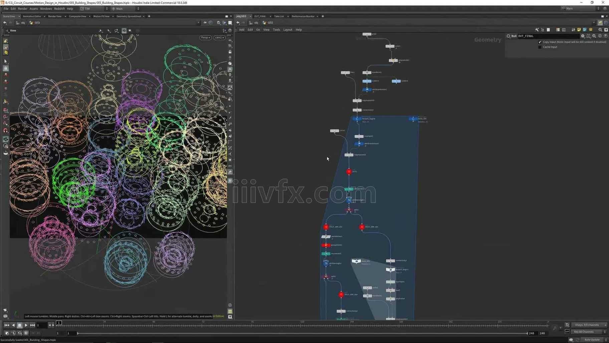Open the Render menu
This screenshot has width=609, height=343.
point(22,9)
